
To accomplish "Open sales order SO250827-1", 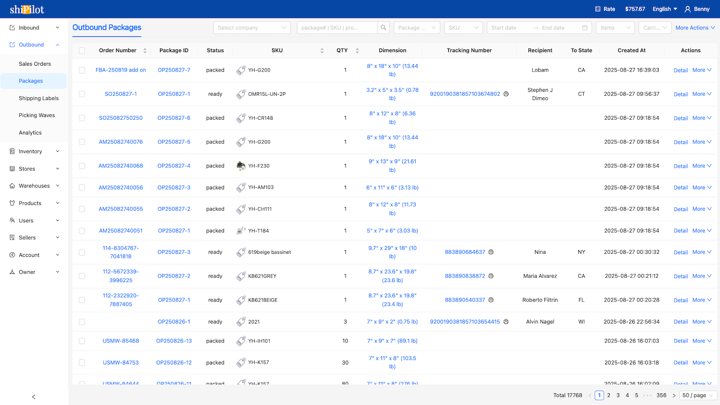I will 121,94.
